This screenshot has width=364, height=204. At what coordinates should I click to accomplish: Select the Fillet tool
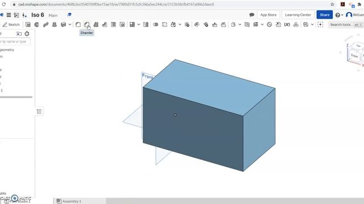78,24
